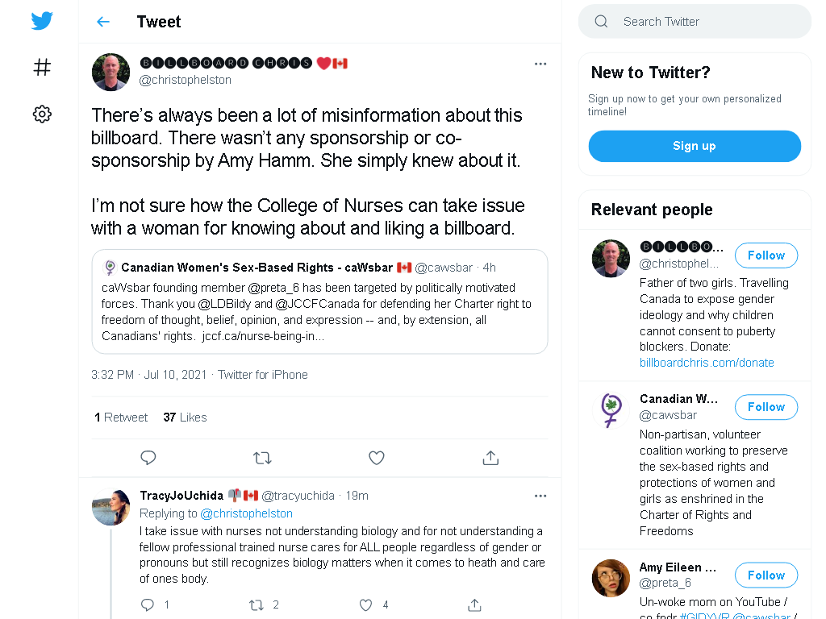Open the quoted caWsbar tweet
The image size is (826, 619).
[319, 301]
